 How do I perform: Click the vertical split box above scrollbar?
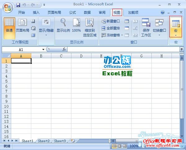tap(182, 54)
